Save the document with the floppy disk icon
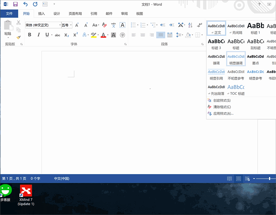This screenshot has height=215, width=276. 16,4
